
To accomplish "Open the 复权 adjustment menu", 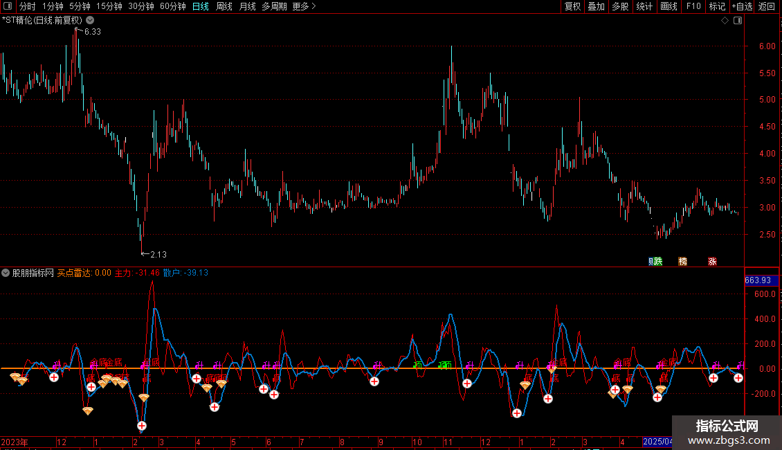I will tap(572, 6).
